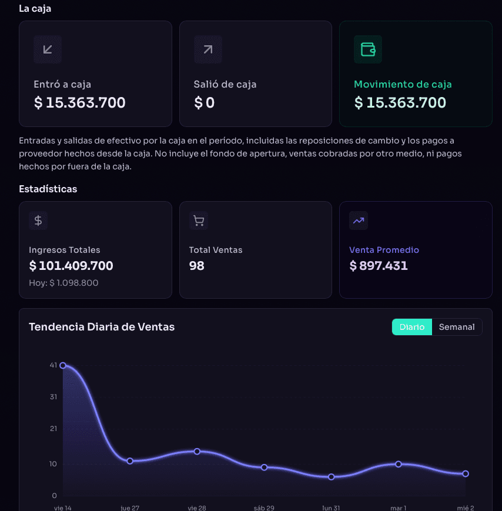Viewport: 502px width, 511px height.
Task: Click the outgoing arrow icon on Salió de caja card
Action: pos(208,49)
